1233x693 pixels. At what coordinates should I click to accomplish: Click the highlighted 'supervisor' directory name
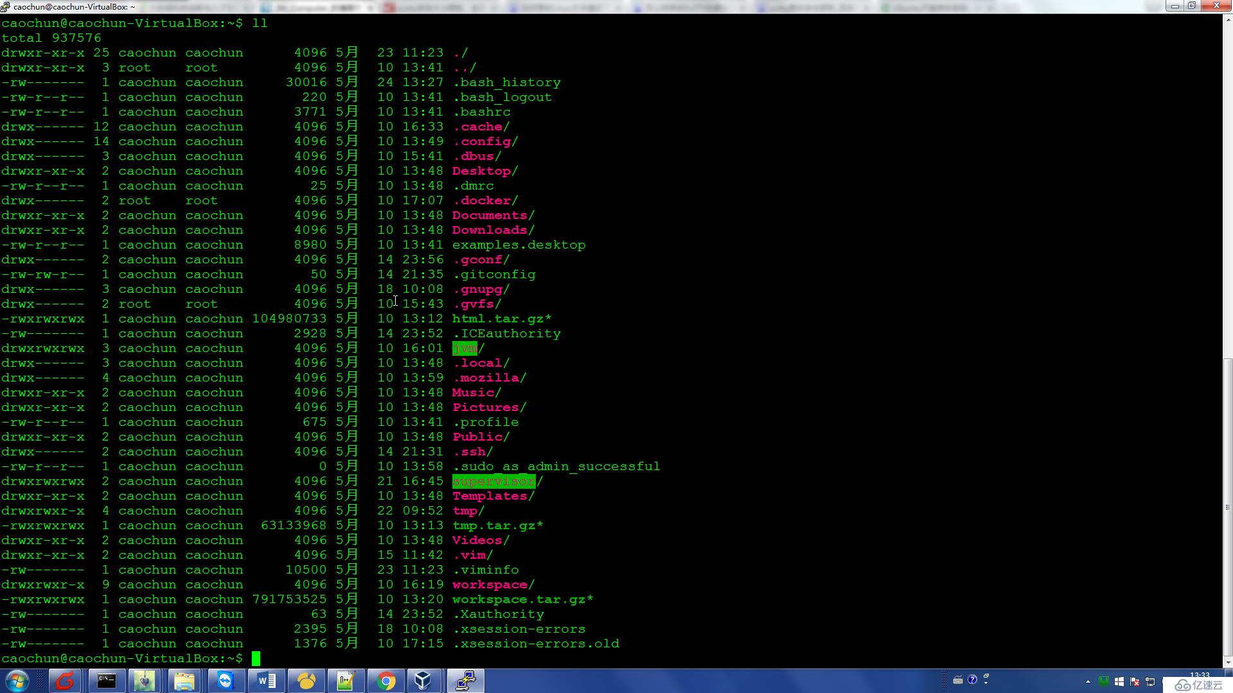coord(493,481)
